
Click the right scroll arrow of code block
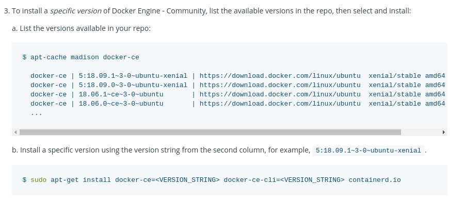coord(443,132)
